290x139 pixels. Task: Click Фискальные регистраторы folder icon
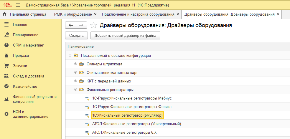(82, 90)
